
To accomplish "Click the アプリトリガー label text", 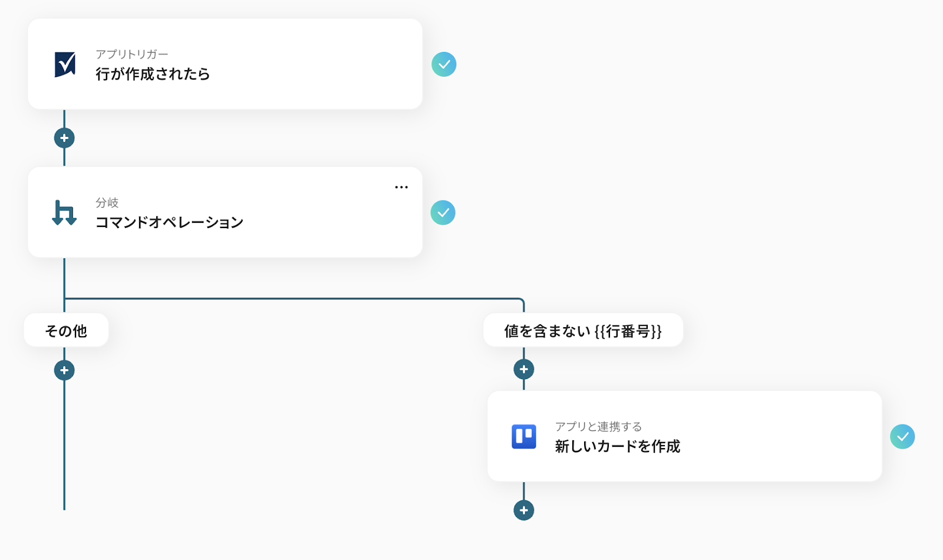I will pos(132,54).
